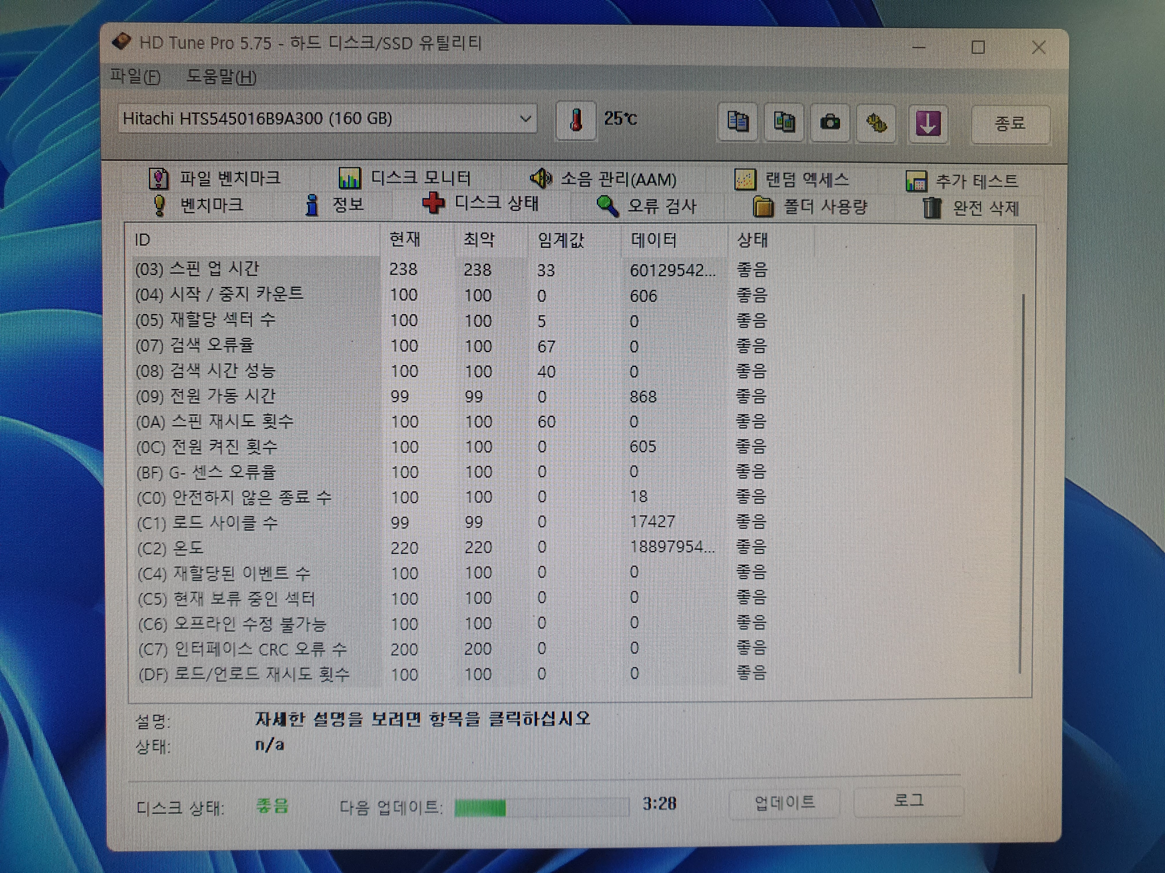
Task: Select the (C0) 안전하지 않은 종료 수 row
Action: (x=451, y=497)
